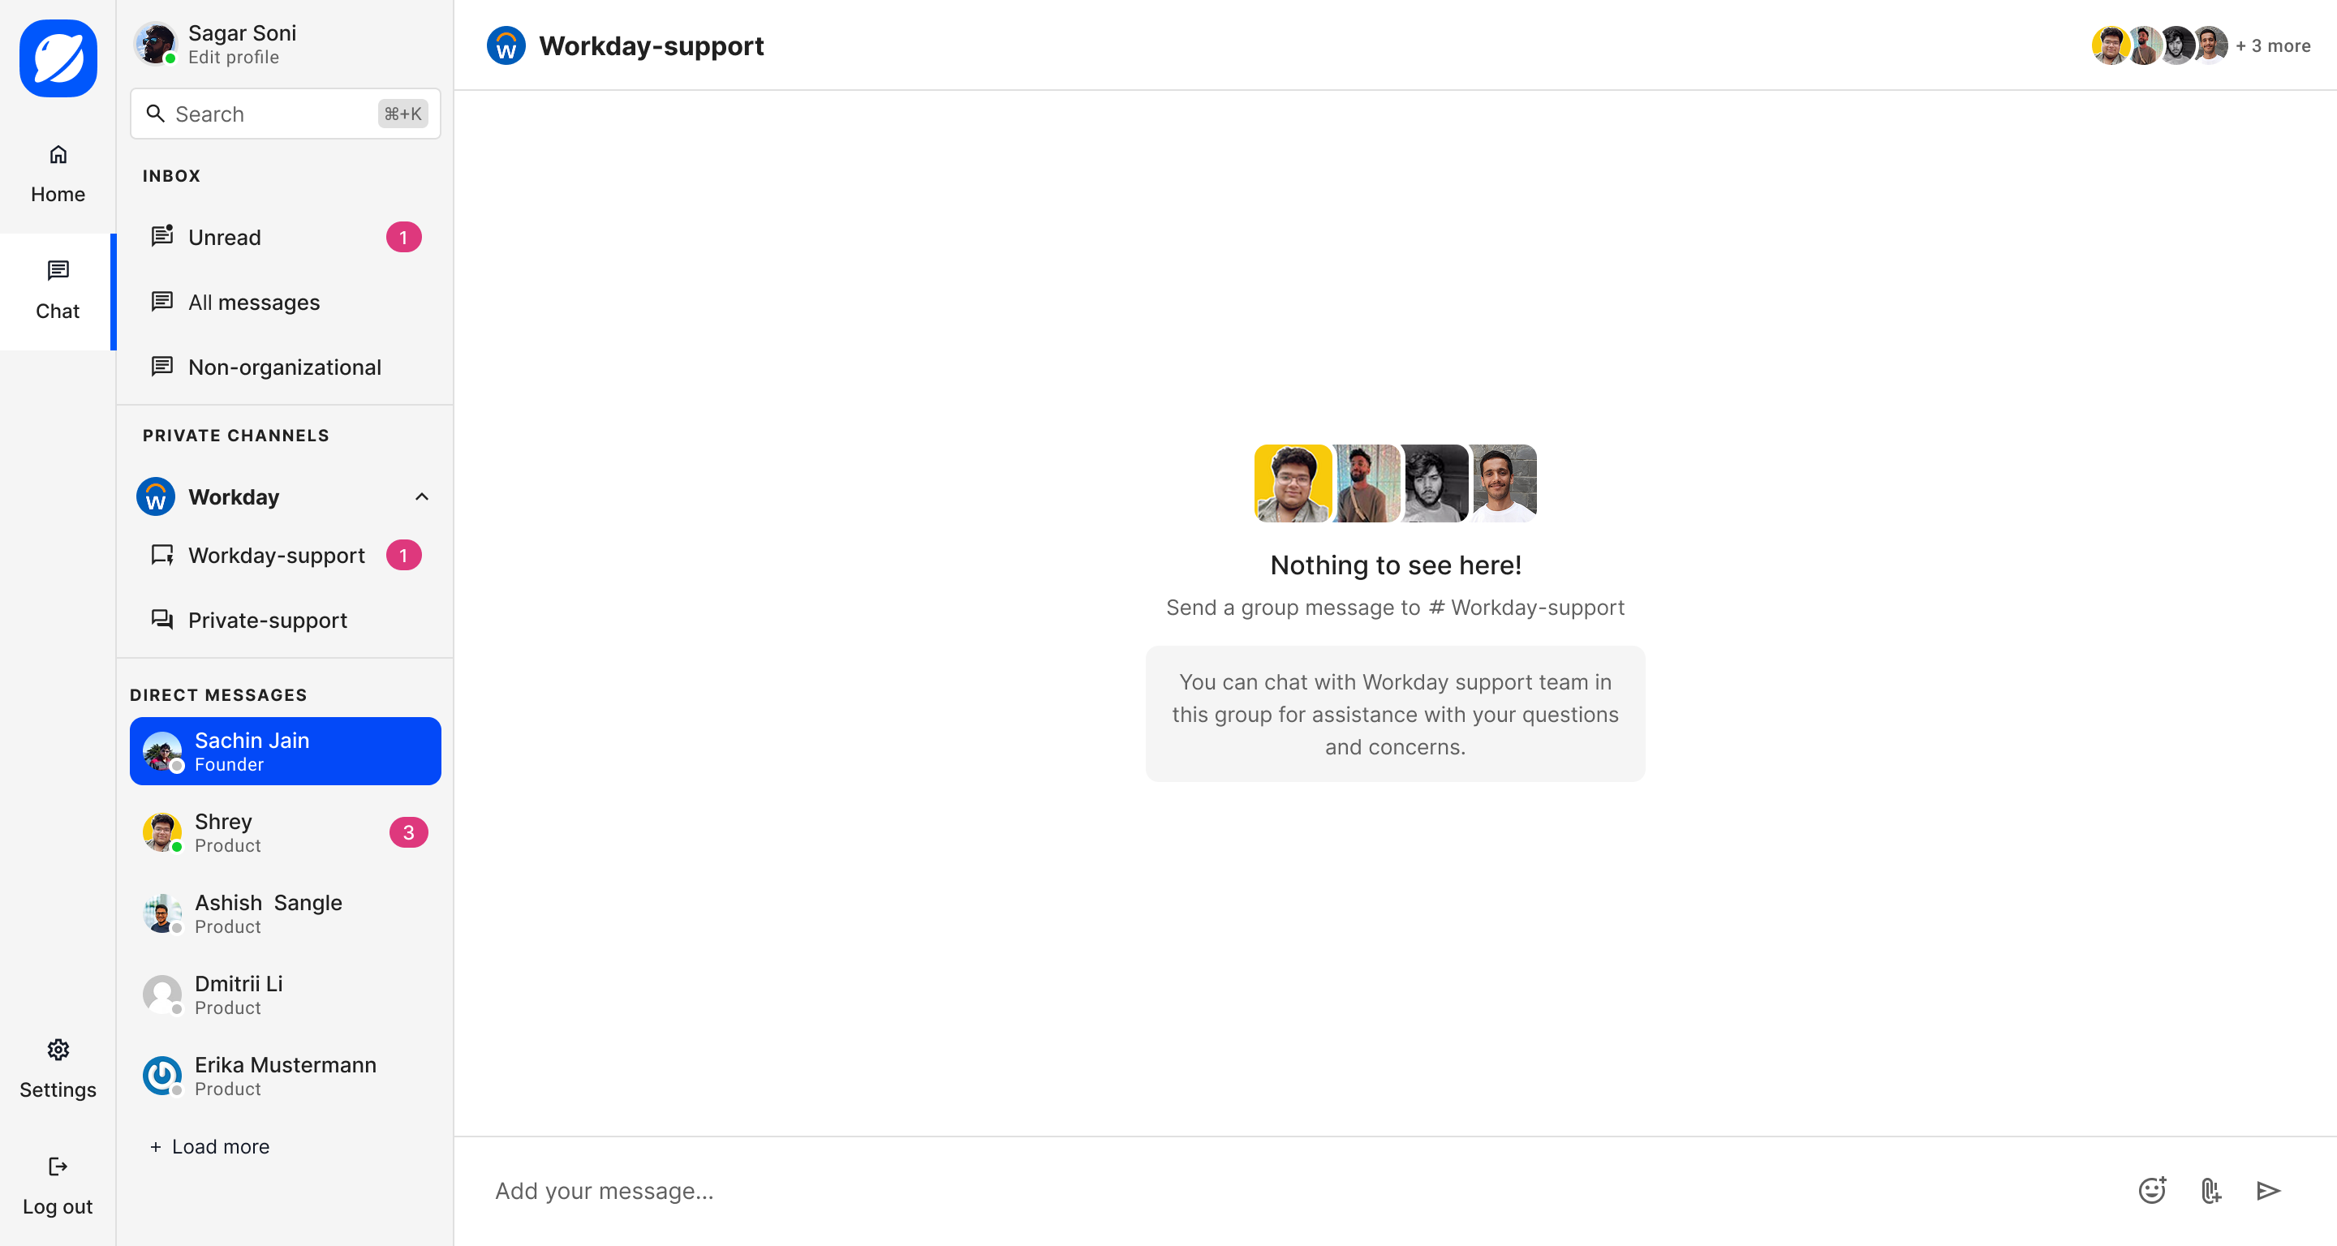2337x1246 pixels.
Task: Click Shrey's avatar in direct messages
Action: pyautogui.click(x=162, y=831)
